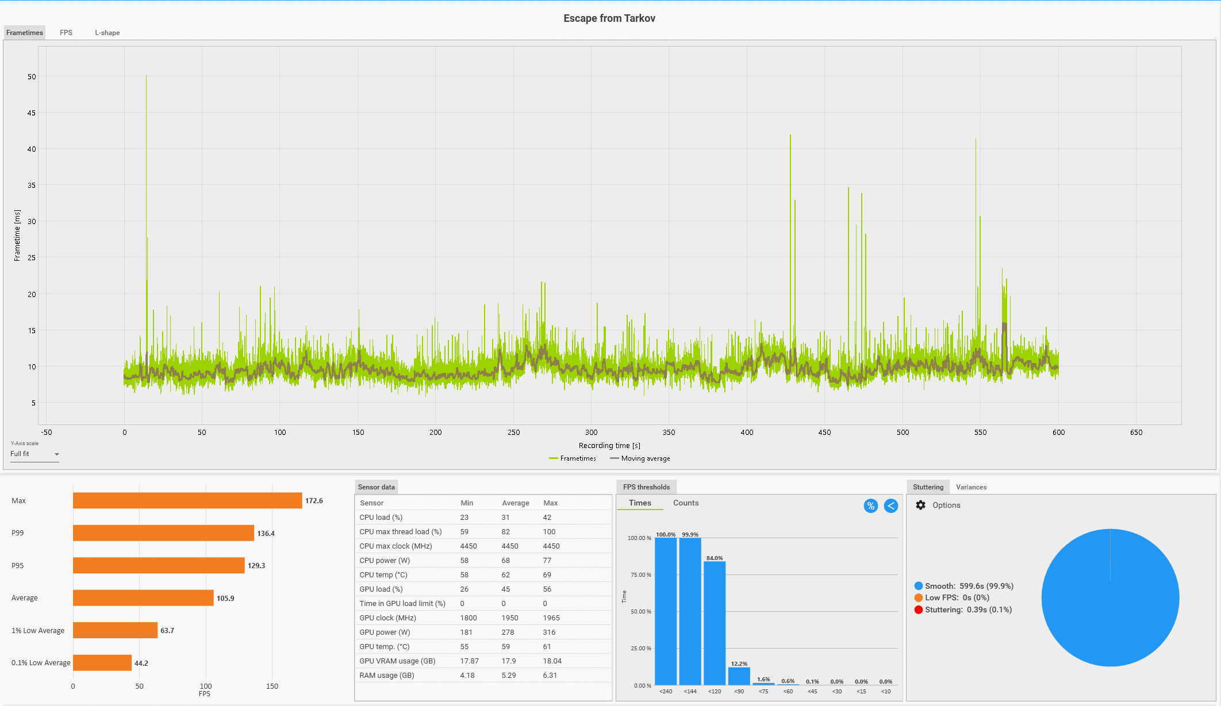Select the RAM usage (GB) row
This screenshot has width=1221, height=706.
[x=483, y=675]
